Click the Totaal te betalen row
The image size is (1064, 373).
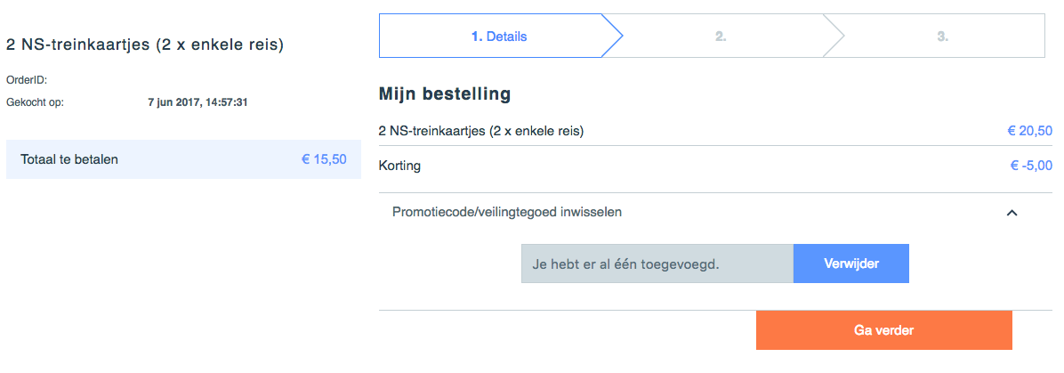tap(183, 159)
